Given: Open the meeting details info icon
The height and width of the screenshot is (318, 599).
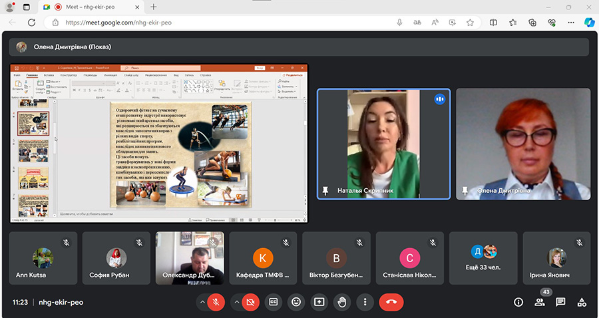Looking at the screenshot, I should click(x=518, y=302).
